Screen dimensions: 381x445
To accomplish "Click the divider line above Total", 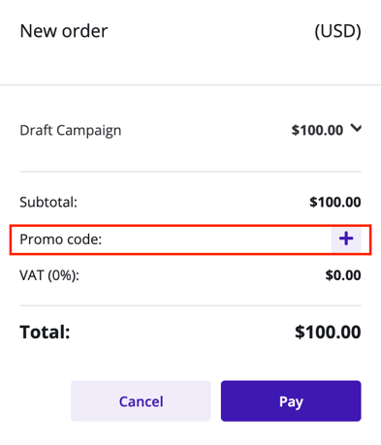I will [190, 305].
